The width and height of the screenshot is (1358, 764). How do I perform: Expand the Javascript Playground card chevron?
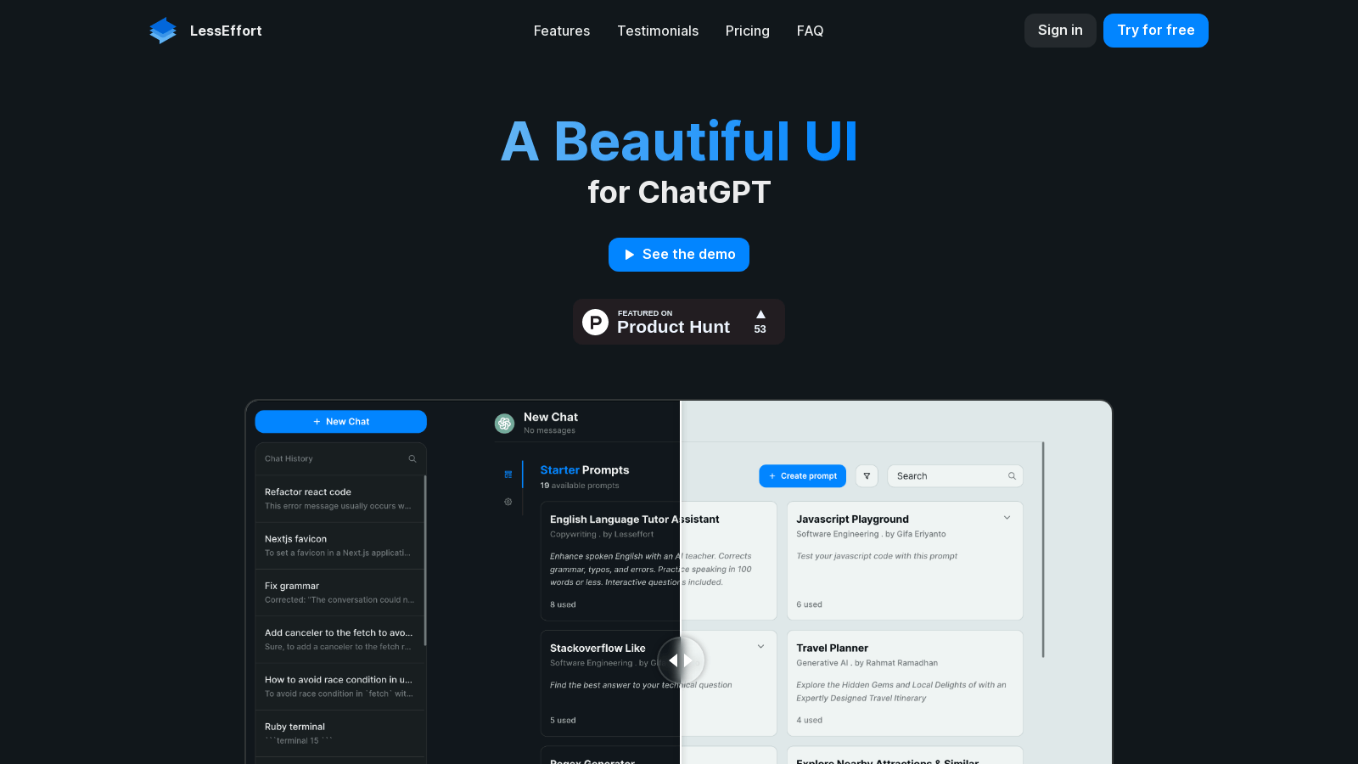[x=1007, y=518]
